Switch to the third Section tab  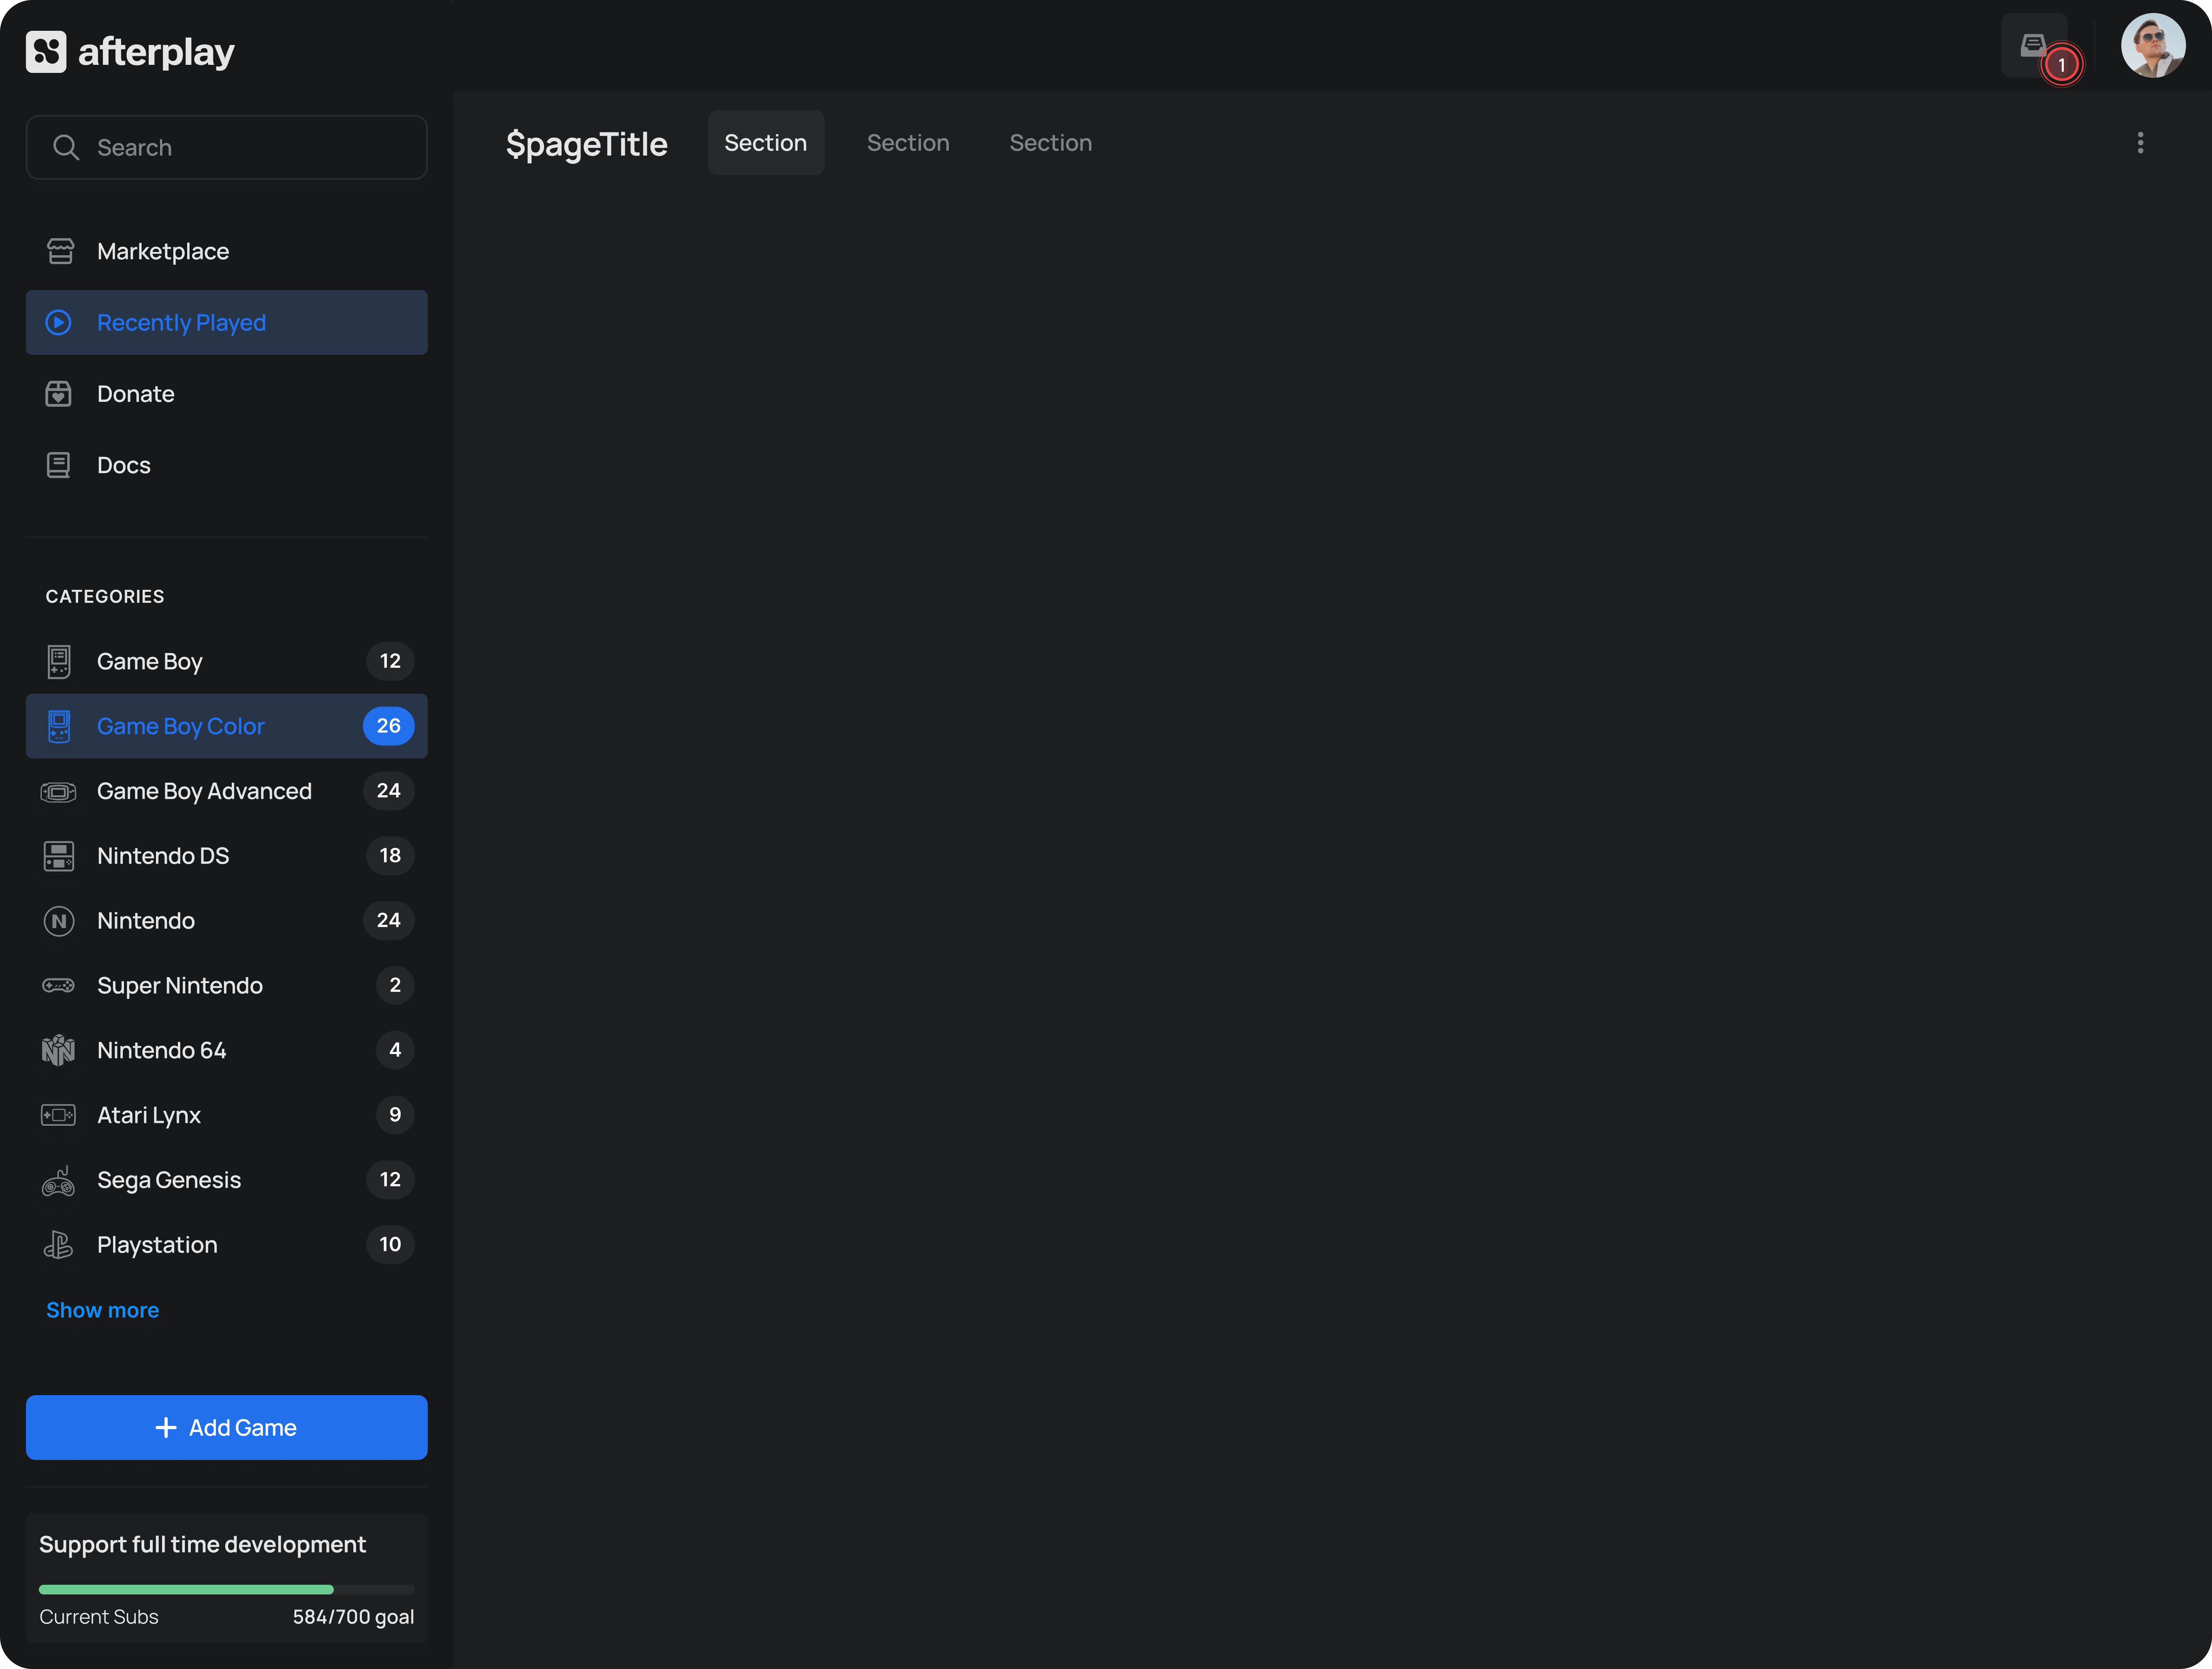point(1050,143)
